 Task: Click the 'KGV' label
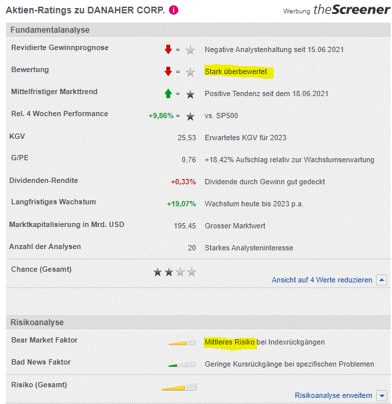coord(17,136)
